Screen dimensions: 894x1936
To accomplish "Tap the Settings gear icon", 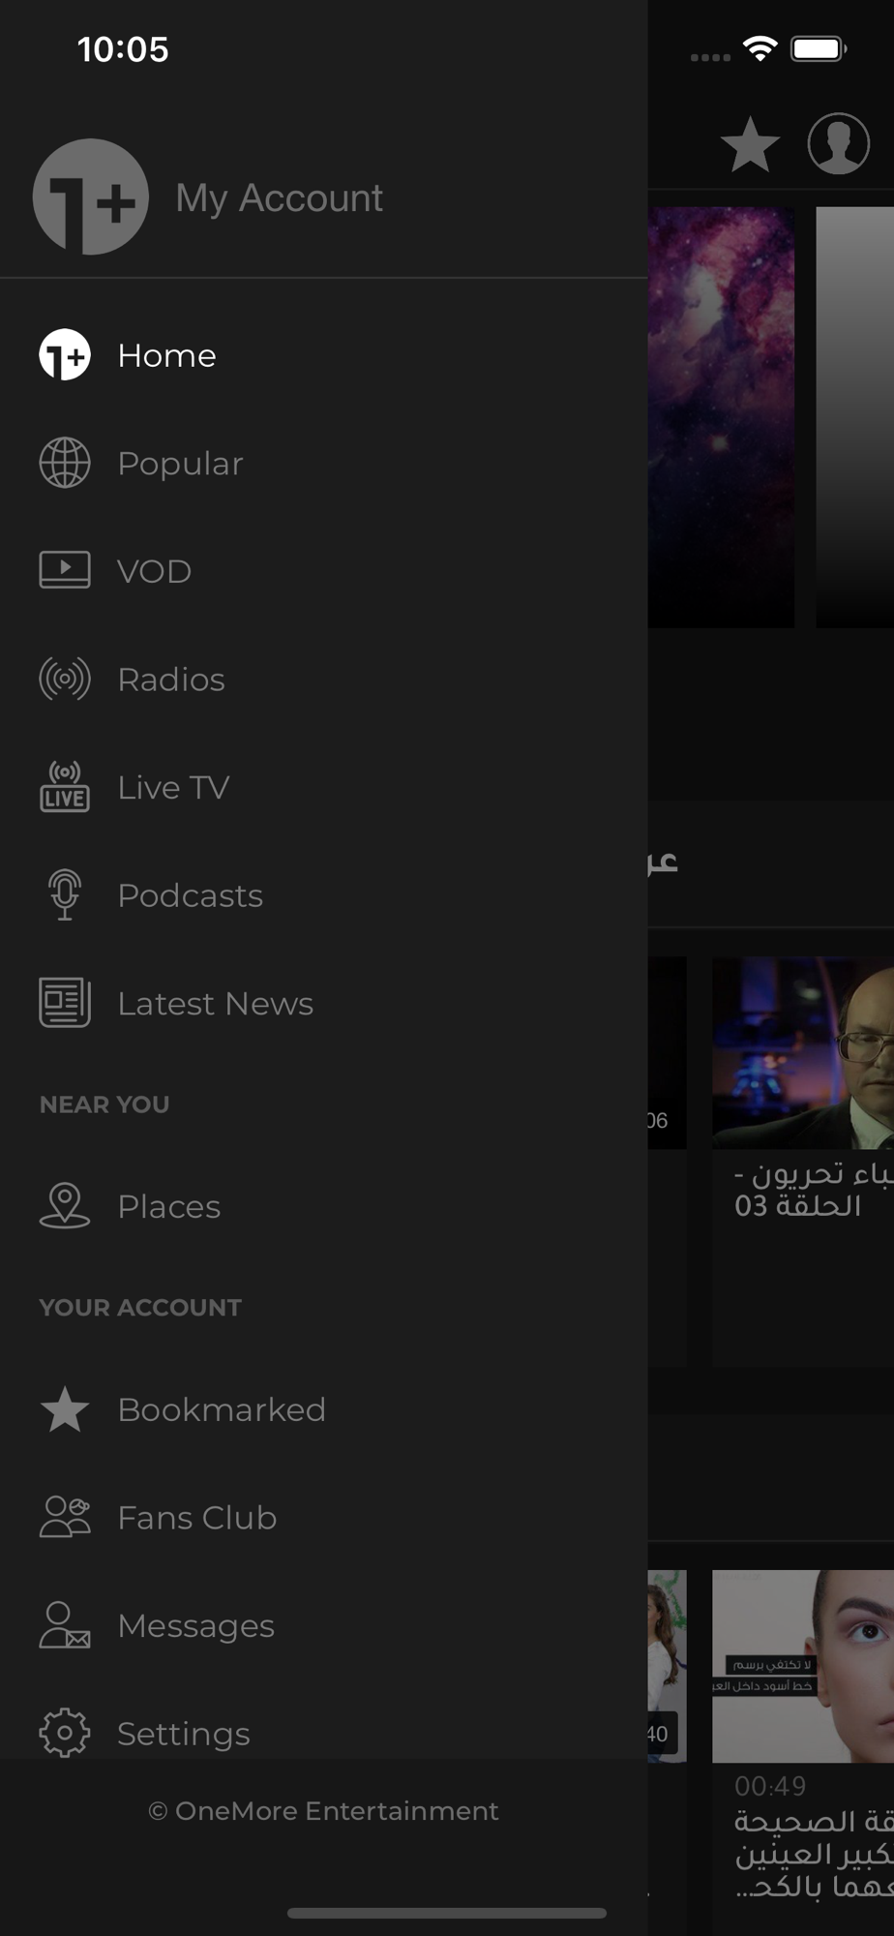I will click(x=65, y=1733).
